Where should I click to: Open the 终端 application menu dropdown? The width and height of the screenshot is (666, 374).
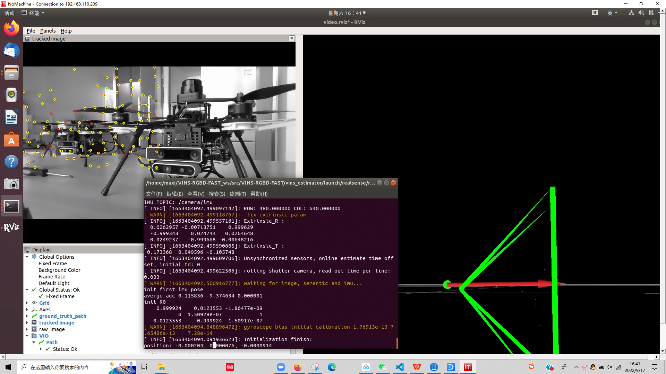(33, 13)
